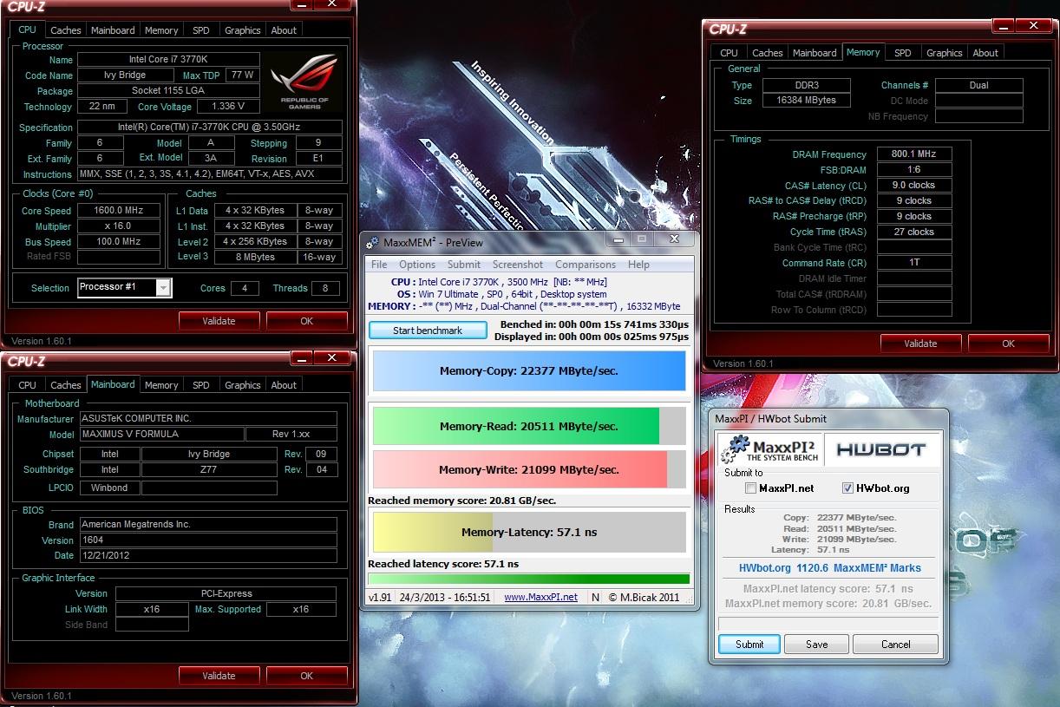Click the MaxxMEM² title bar gear icon
This screenshot has height=707, width=1060.
pyautogui.click(x=373, y=243)
